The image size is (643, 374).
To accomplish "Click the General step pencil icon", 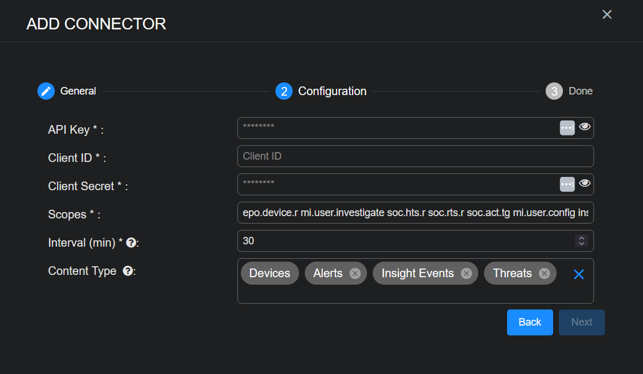I will (46, 91).
